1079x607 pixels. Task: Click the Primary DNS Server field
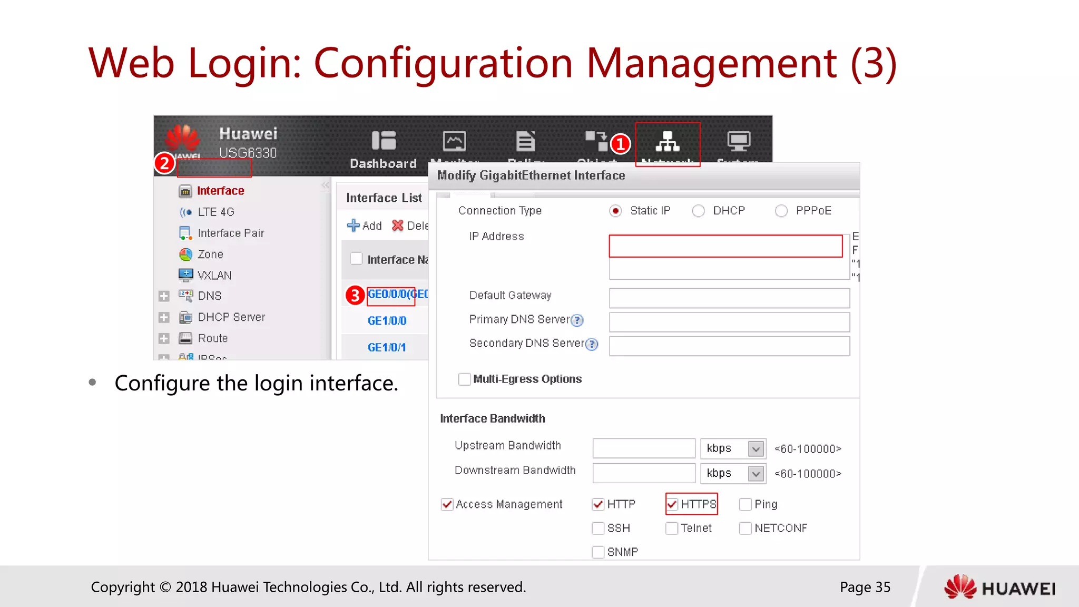(730, 322)
